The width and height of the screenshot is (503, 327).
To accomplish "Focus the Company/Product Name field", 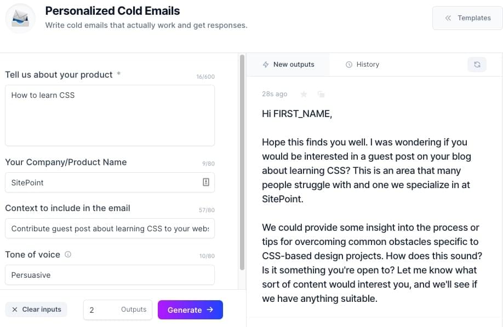I will [104, 183].
